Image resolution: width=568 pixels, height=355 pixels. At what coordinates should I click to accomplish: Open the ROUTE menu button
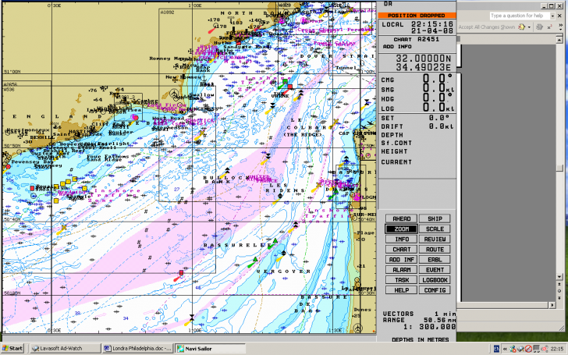pyautogui.click(x=435, y=249)
